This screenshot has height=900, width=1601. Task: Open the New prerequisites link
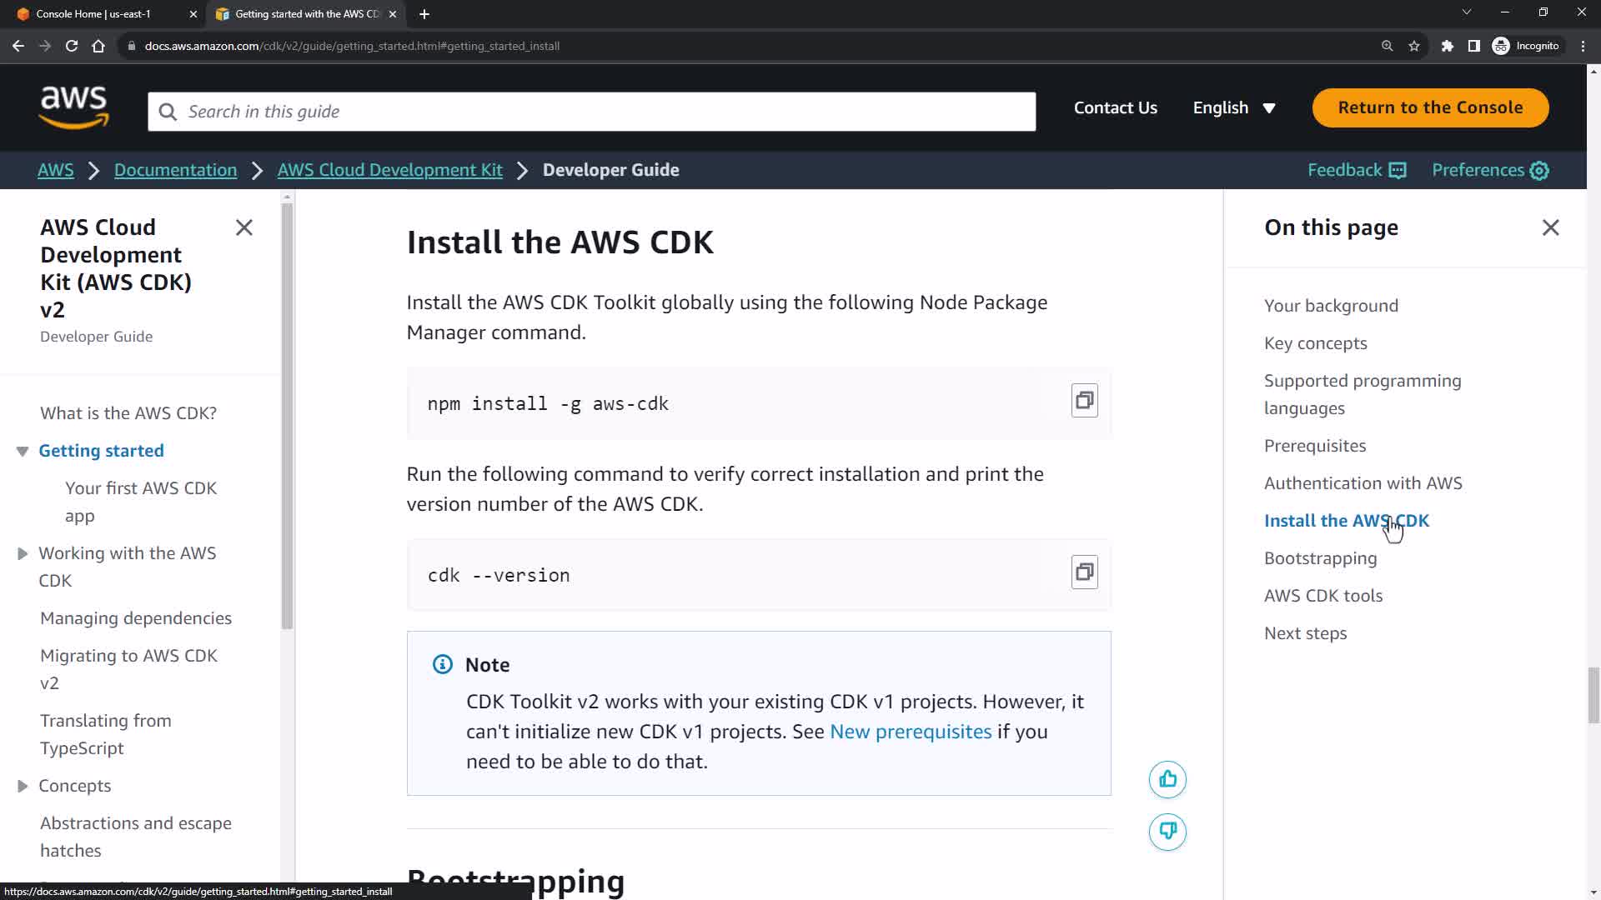pos(911,732)
